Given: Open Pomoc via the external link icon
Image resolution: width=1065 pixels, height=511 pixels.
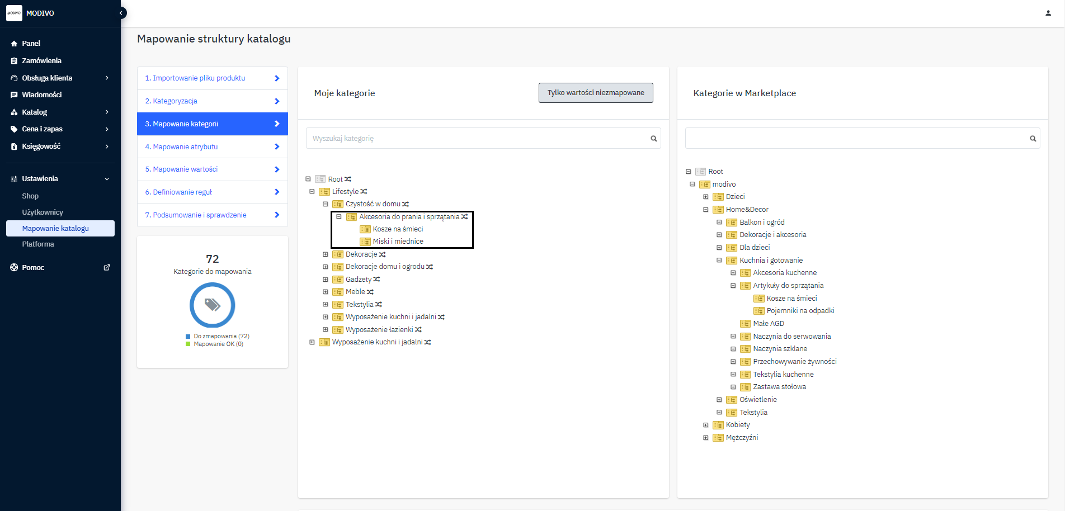Looking at the screenshot, I should click(x=107, y=268).
